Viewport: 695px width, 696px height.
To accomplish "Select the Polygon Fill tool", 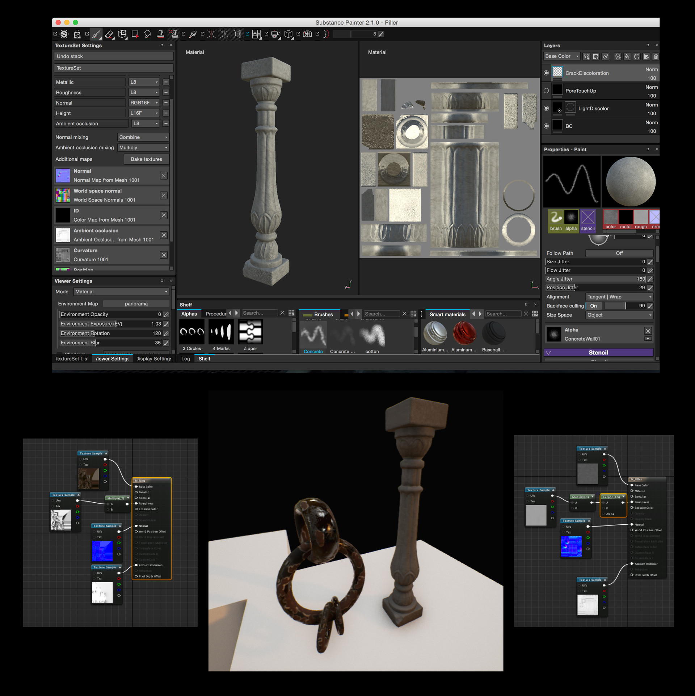I will [135, 34].
